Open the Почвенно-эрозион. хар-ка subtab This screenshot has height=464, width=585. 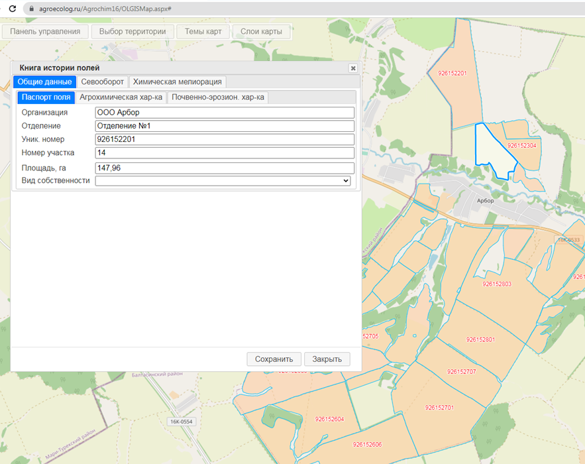point(218,97)
